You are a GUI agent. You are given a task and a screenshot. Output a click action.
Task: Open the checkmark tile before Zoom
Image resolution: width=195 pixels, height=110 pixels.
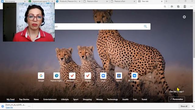click(88, 75)
